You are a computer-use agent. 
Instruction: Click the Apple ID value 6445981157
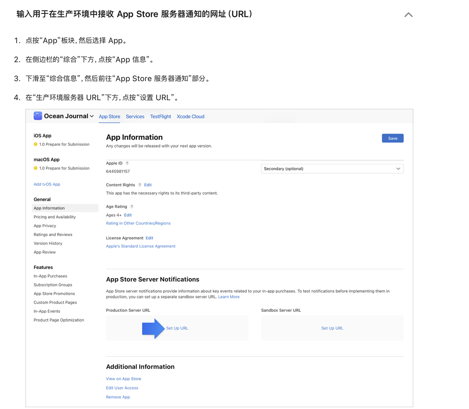tap(118, 171)
